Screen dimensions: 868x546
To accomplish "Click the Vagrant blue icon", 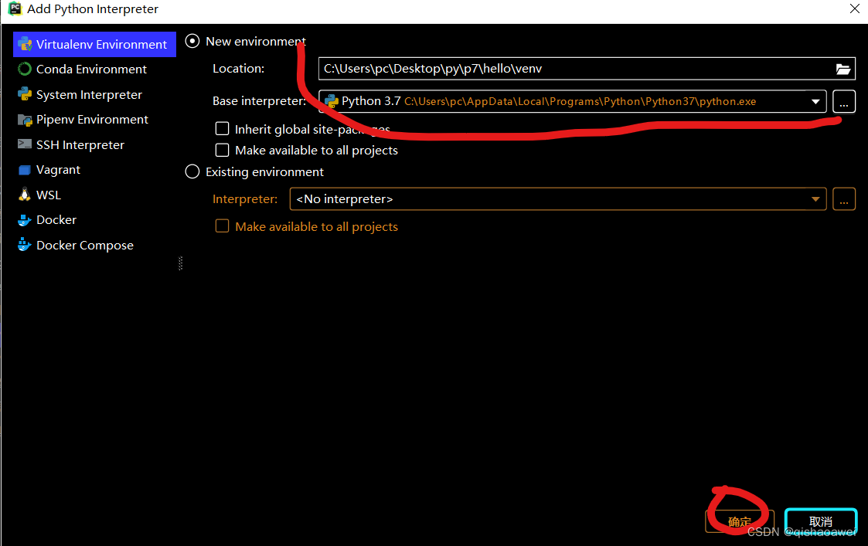I will coord(25,170).
